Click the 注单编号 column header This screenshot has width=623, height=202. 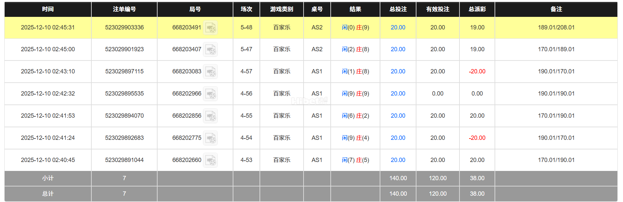(x=124, y=9)
